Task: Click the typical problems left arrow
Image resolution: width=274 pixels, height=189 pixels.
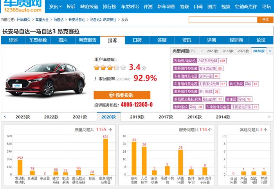Action: (202, 51)
